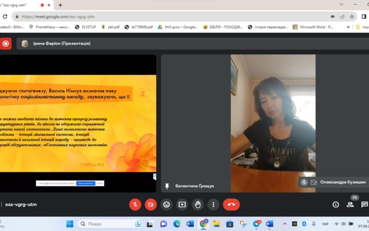Unmute the microphone in the call bar

coord(135,204)
